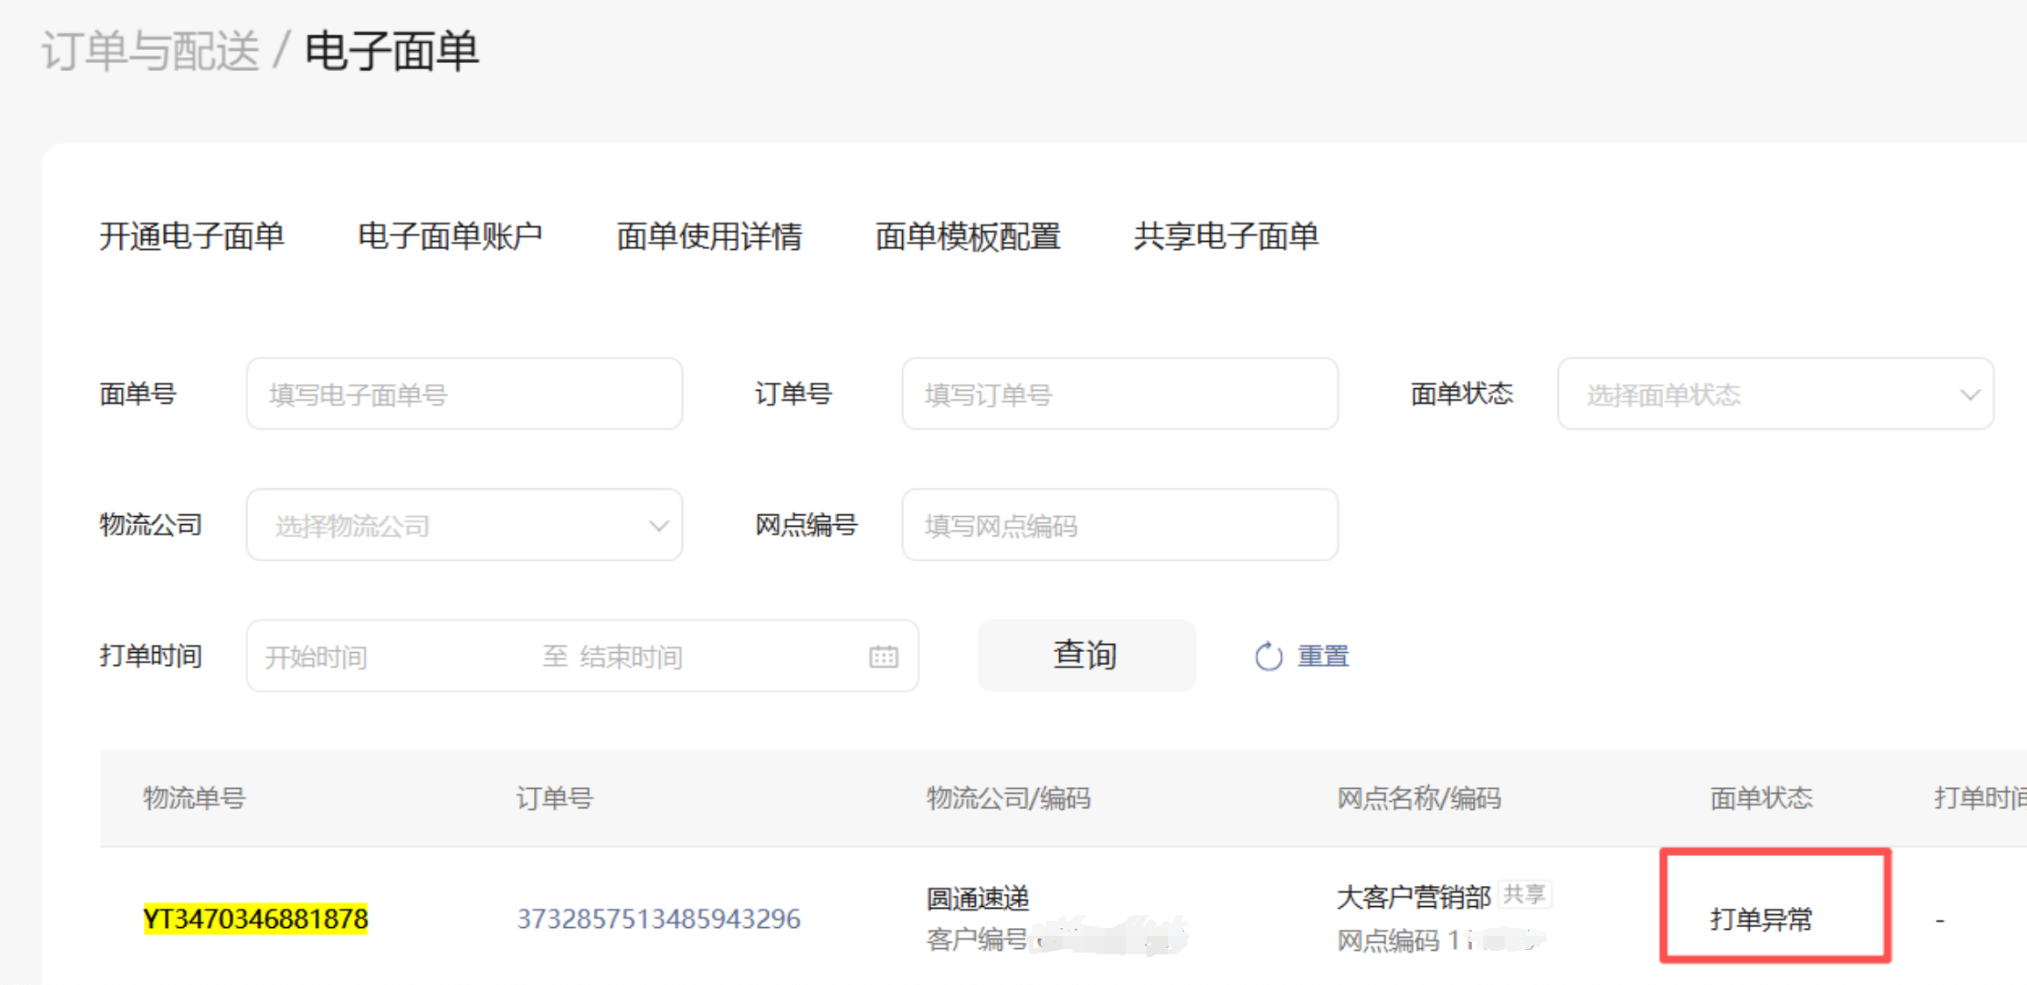Select waybill number YT3470346881878

tap(255, 919)
